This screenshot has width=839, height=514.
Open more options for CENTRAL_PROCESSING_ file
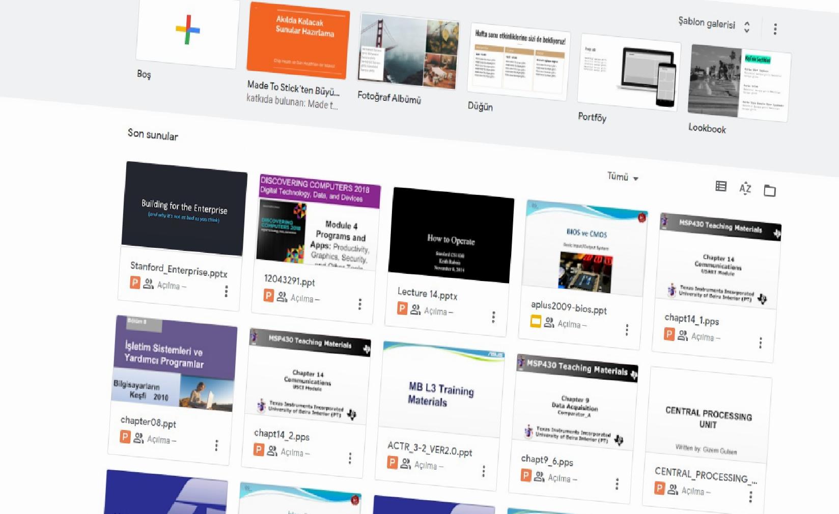click(x=750, y=497)
